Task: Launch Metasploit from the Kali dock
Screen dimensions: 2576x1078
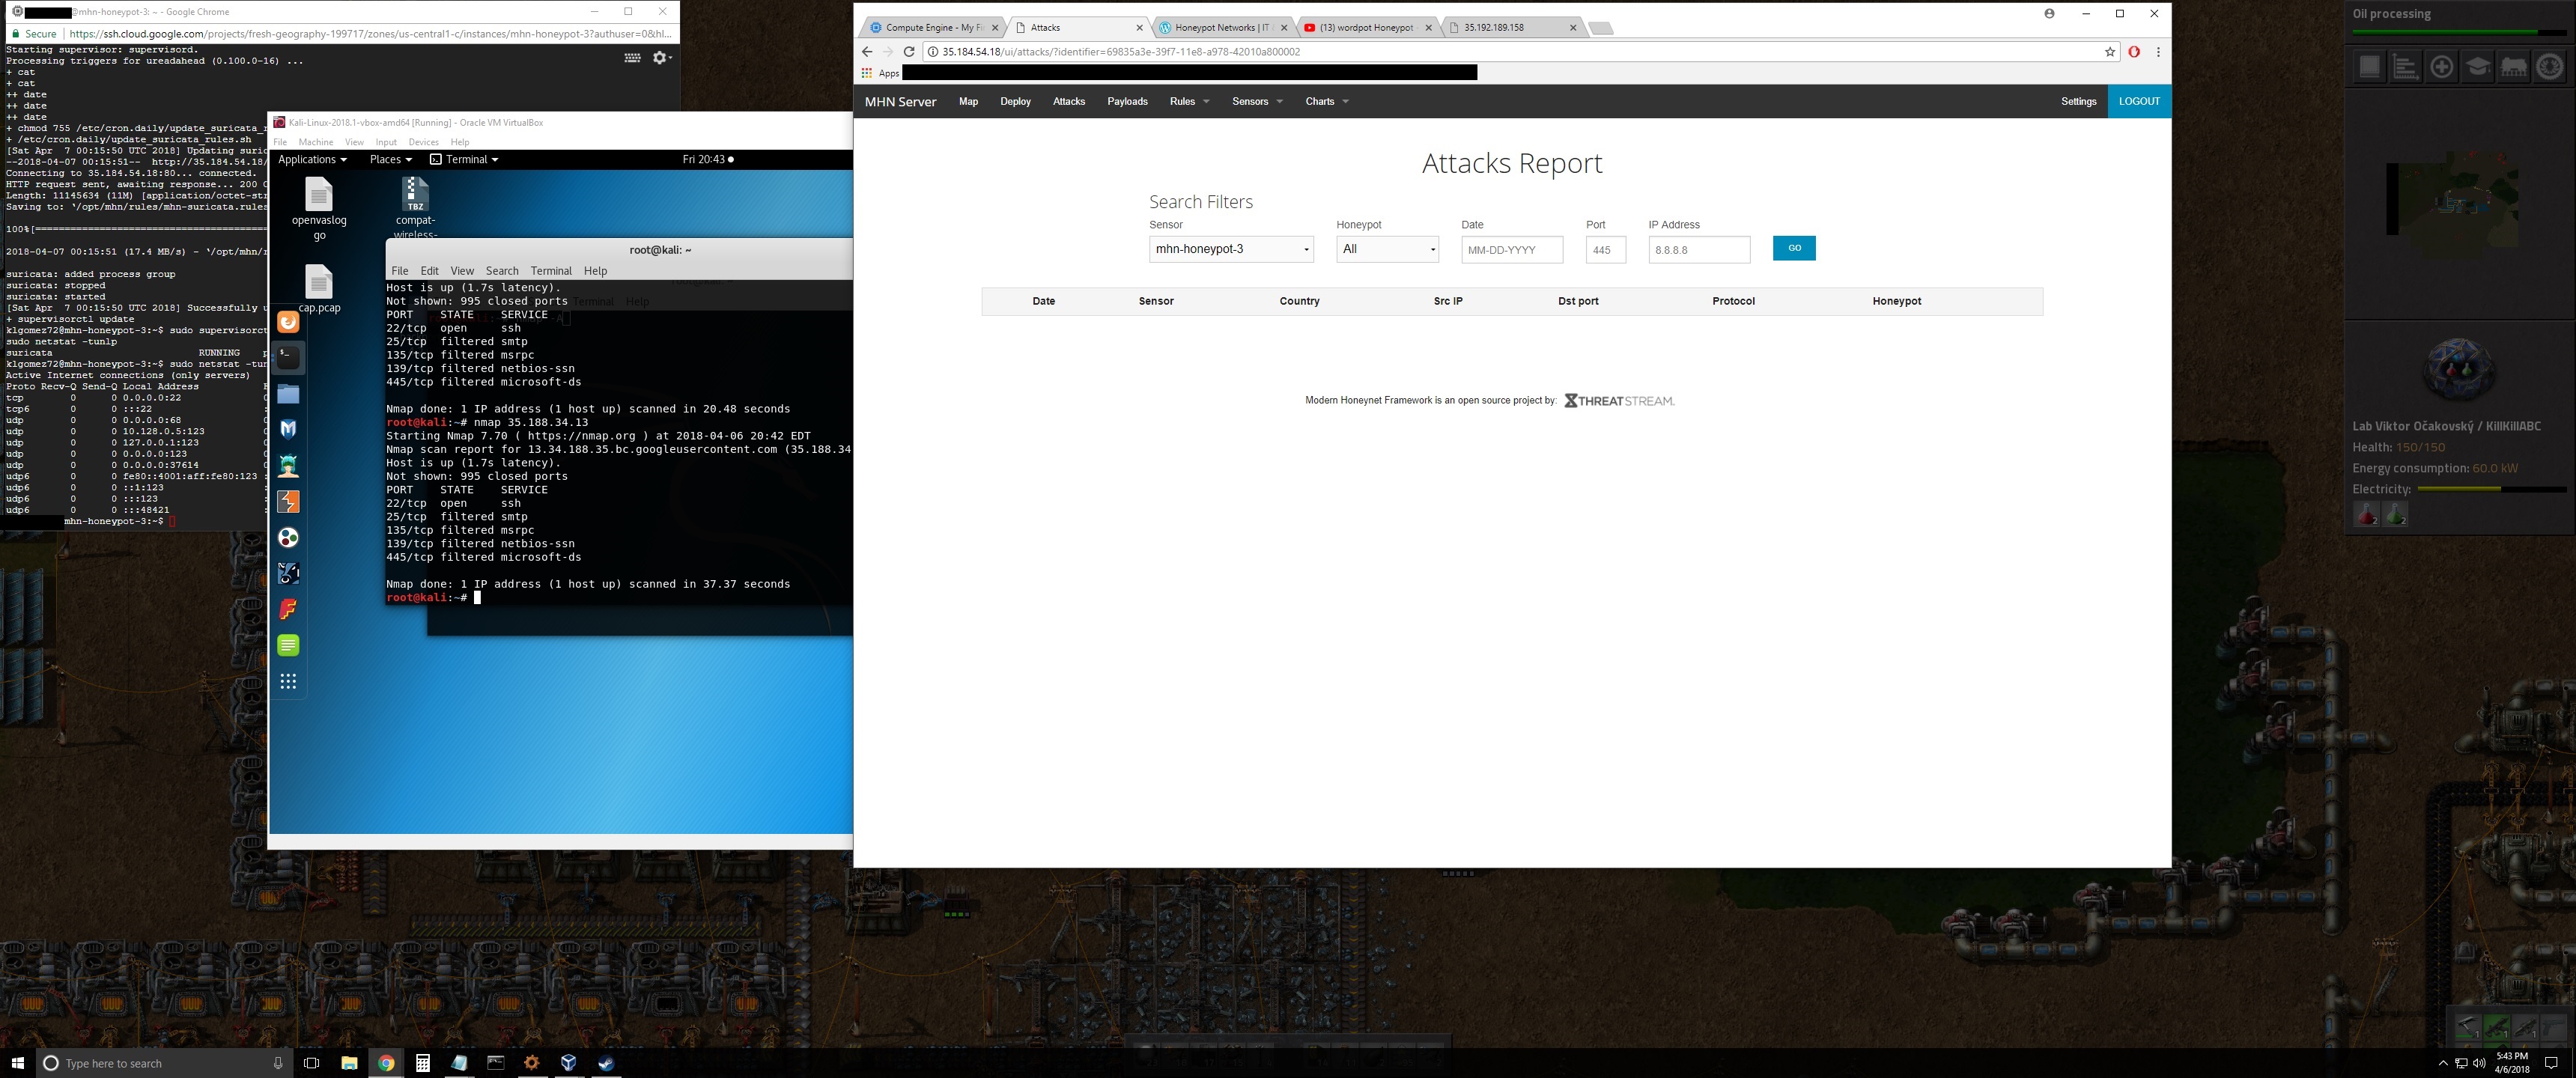Action: 288,429
